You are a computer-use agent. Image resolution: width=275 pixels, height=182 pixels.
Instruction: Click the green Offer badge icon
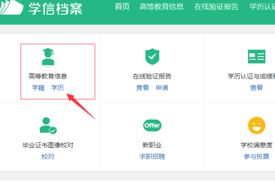pos(152,125)
